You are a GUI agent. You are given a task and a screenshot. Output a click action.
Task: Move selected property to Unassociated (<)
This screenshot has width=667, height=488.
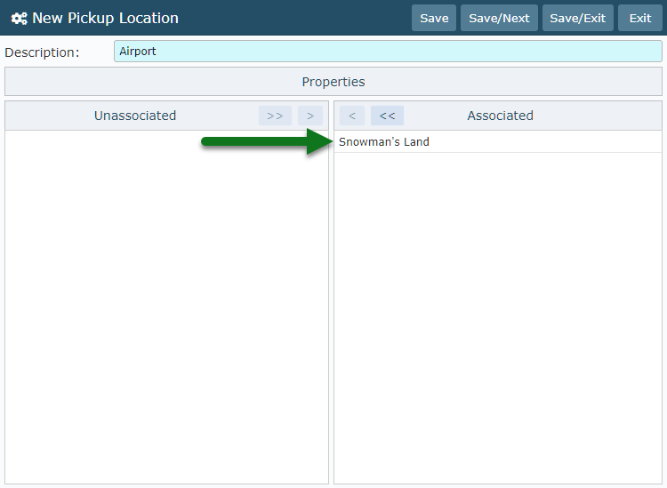click(x=352, y=116)
